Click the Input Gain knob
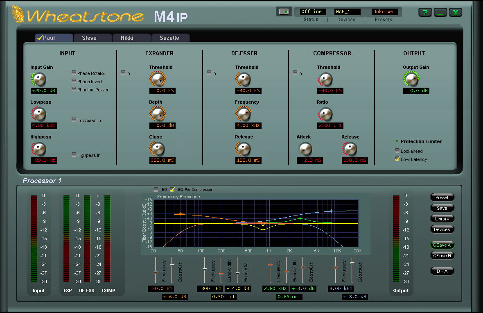Viewport: 483px width, 313px height. (x=39, y=79)
